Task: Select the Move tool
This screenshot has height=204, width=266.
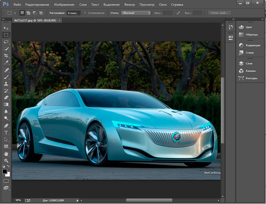Action: pyautogui.click(x=6, y=28)
